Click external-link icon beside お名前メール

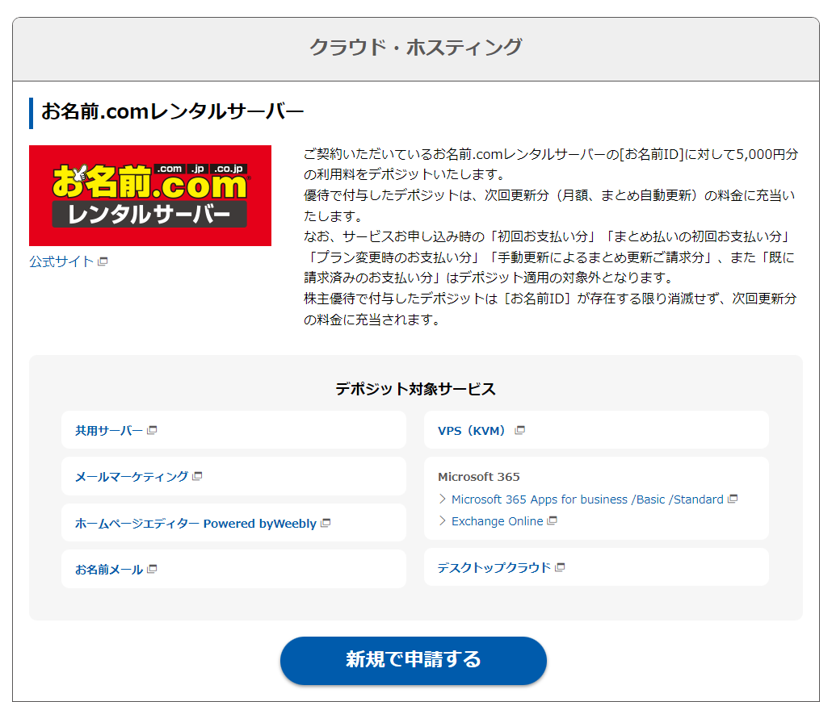pyautogui.click(x=152, y=569)
